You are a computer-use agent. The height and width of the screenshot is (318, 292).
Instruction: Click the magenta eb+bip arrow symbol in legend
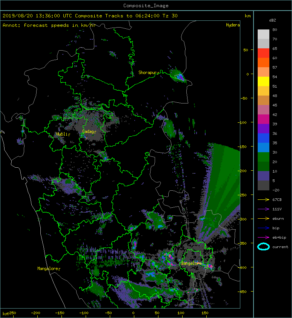263,238
